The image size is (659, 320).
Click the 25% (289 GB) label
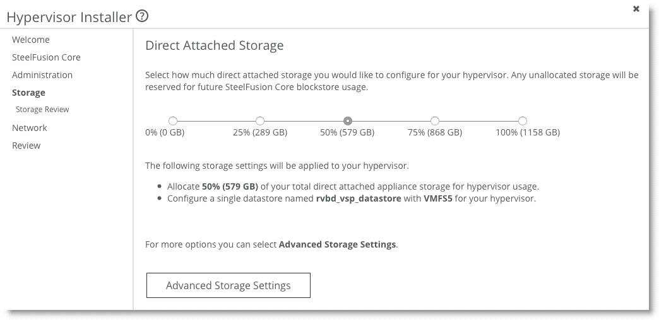point(260,133)
